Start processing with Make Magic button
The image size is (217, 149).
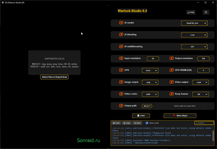[x=180, y=115]
